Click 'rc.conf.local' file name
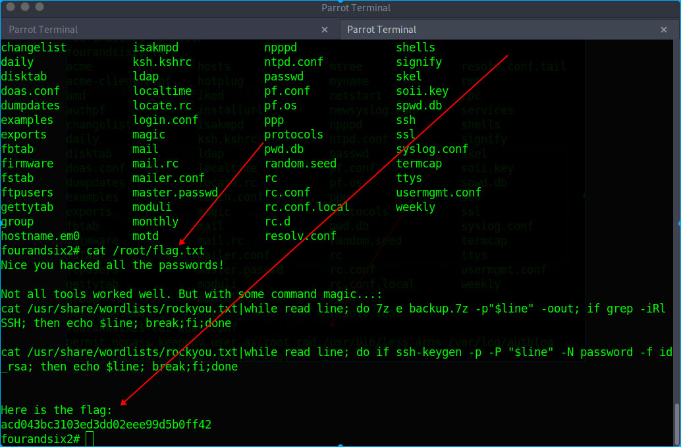The image size is (681, 447). click(x=307, y=207)
